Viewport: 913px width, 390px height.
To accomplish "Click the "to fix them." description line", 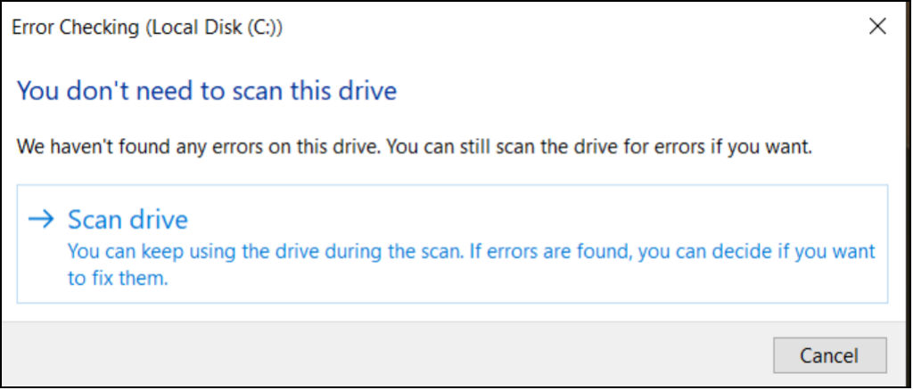I will click(x=118, y=278).
